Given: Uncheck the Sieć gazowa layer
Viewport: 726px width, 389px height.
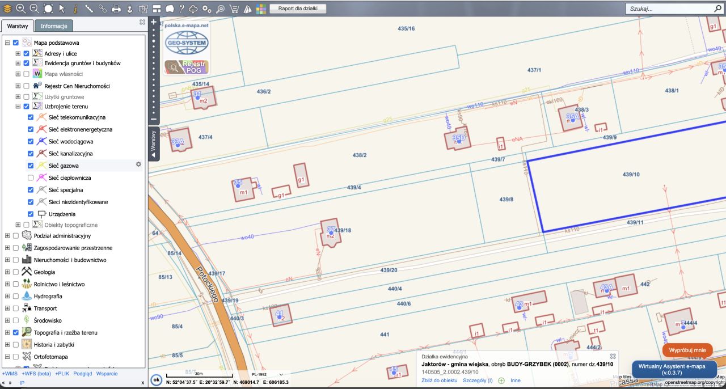Looking at the screenshot, I should tap(31, 166).
